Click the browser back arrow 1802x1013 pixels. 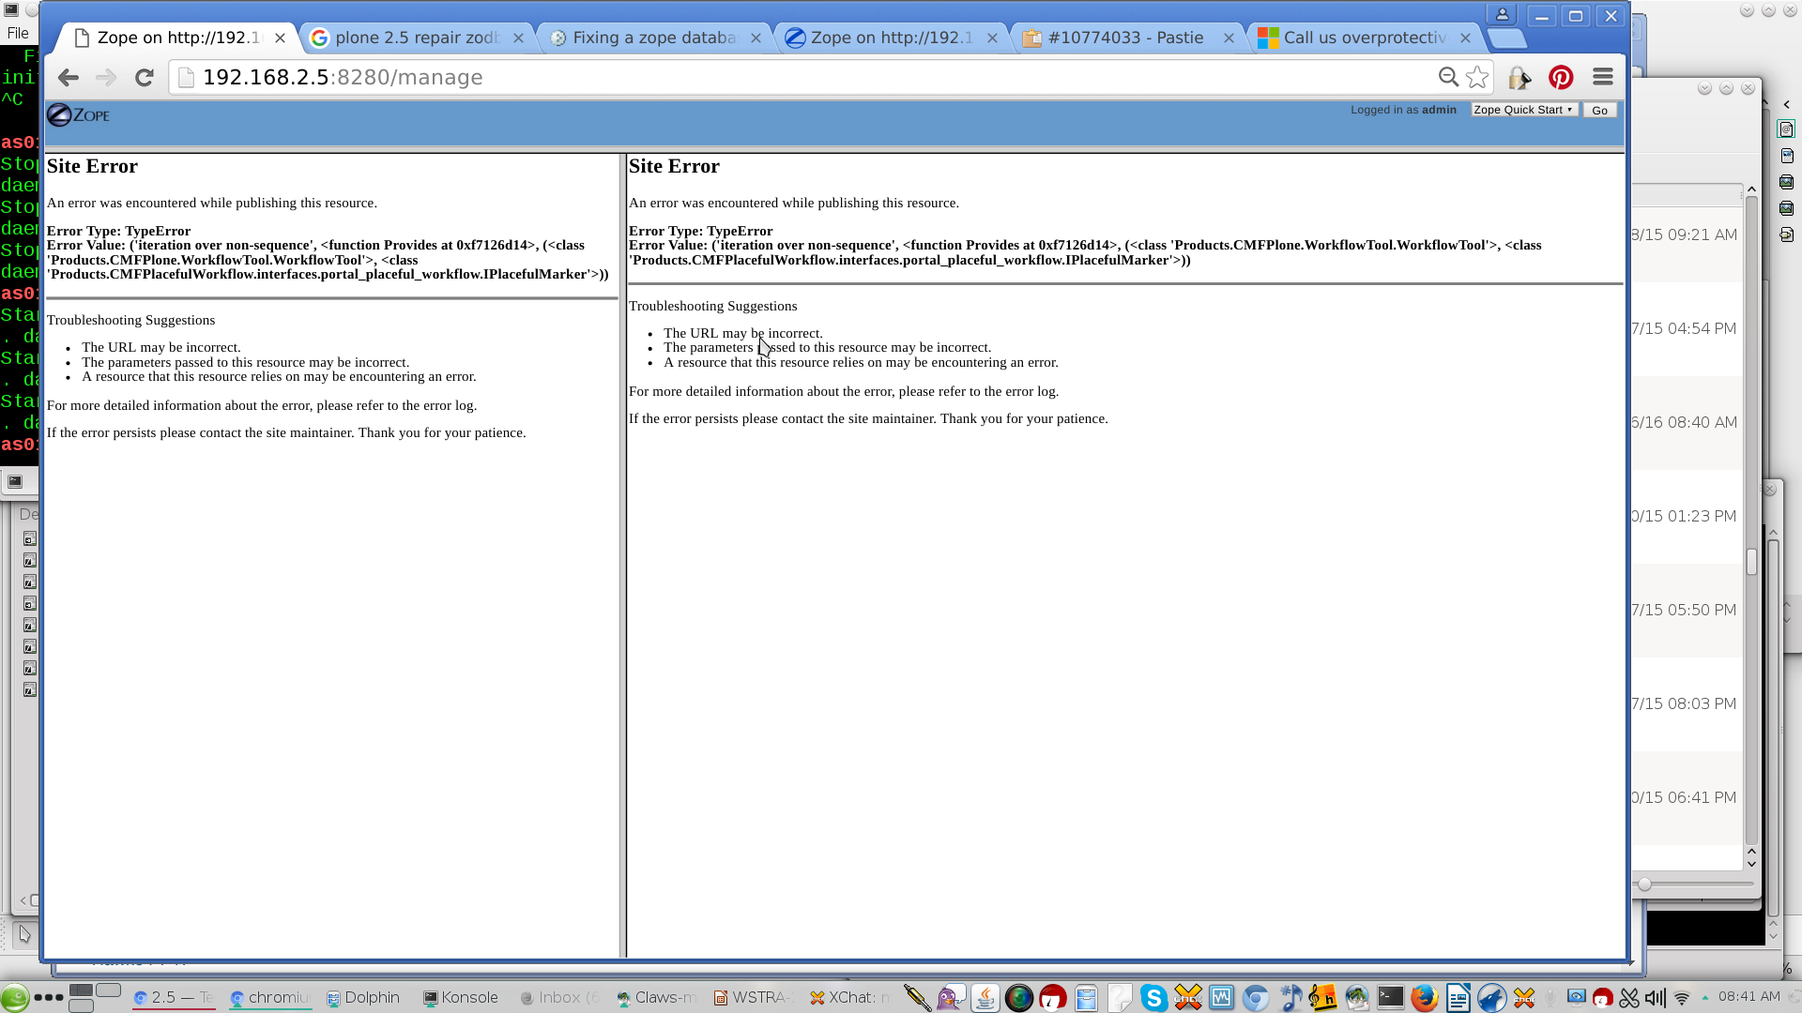click(68, 78)
